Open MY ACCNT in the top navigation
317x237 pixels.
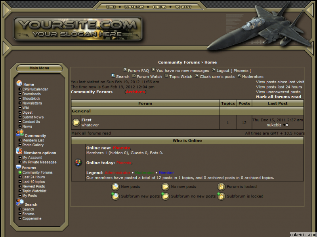[183, 7]
